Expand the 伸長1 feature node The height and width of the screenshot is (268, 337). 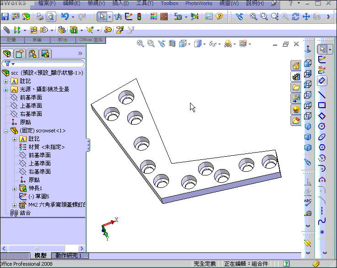tap(14, 189)
